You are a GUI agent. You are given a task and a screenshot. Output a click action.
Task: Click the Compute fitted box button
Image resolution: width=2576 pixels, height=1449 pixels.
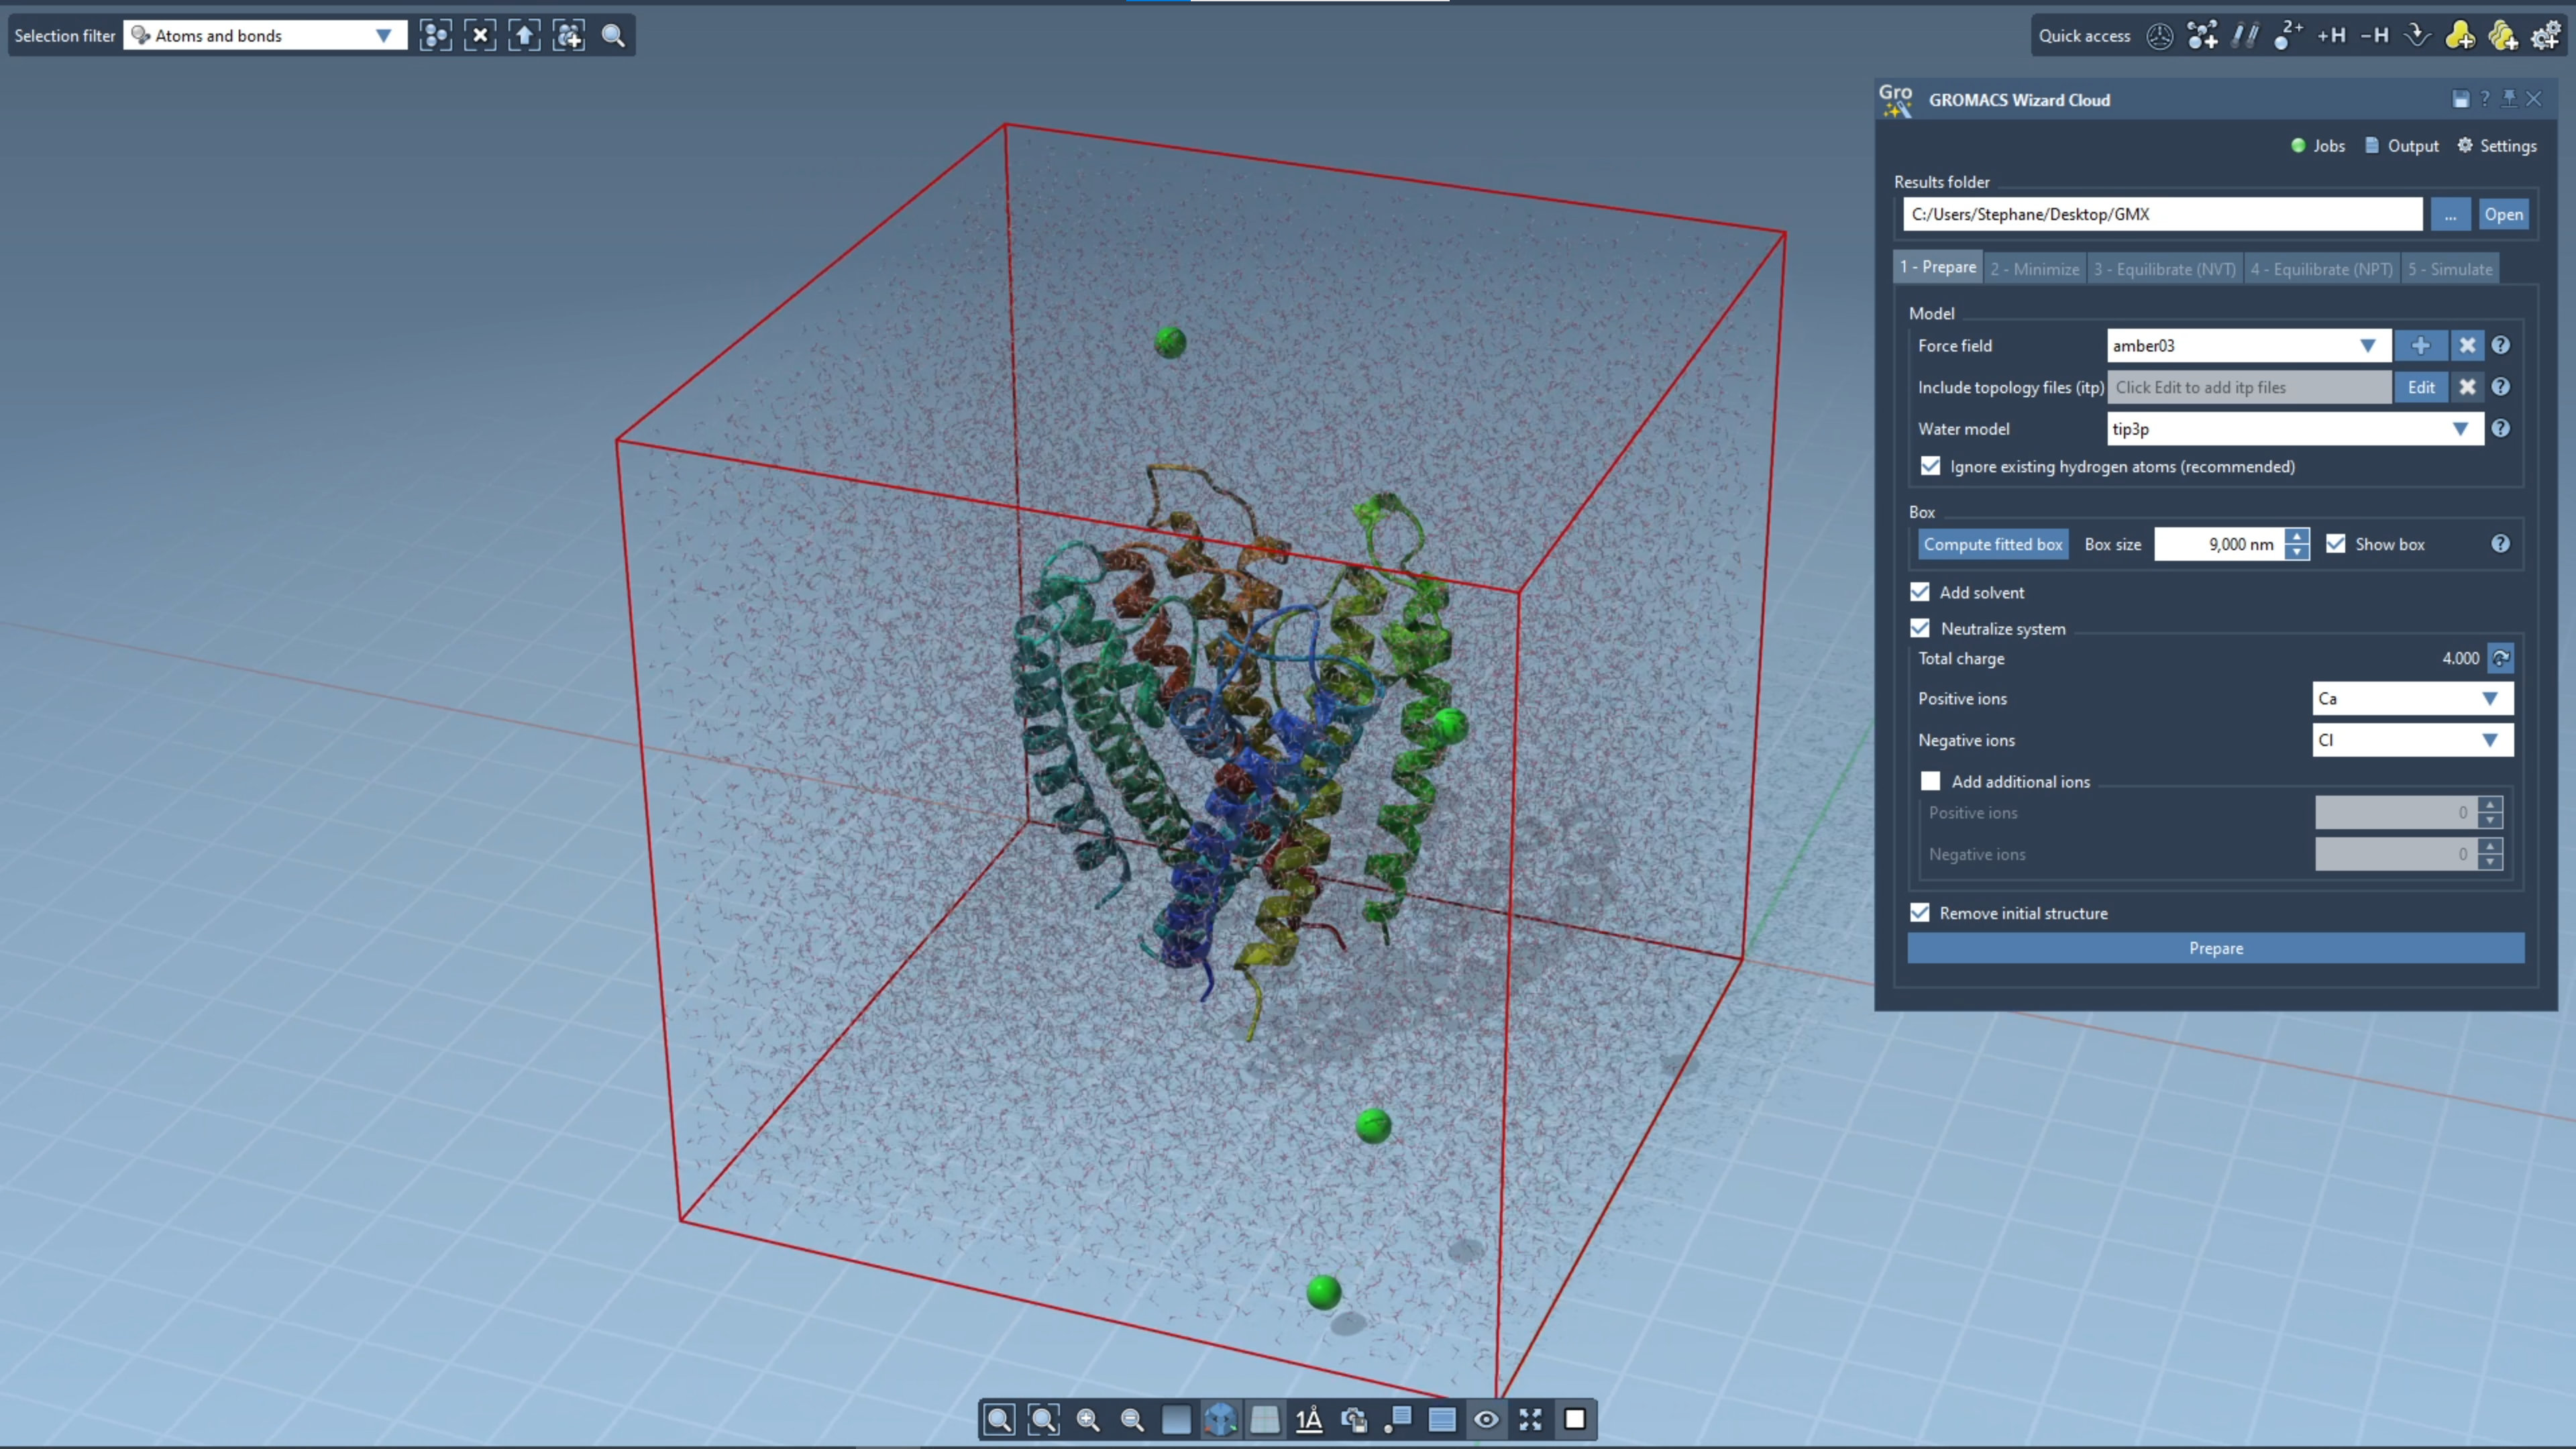[1992, 544]
